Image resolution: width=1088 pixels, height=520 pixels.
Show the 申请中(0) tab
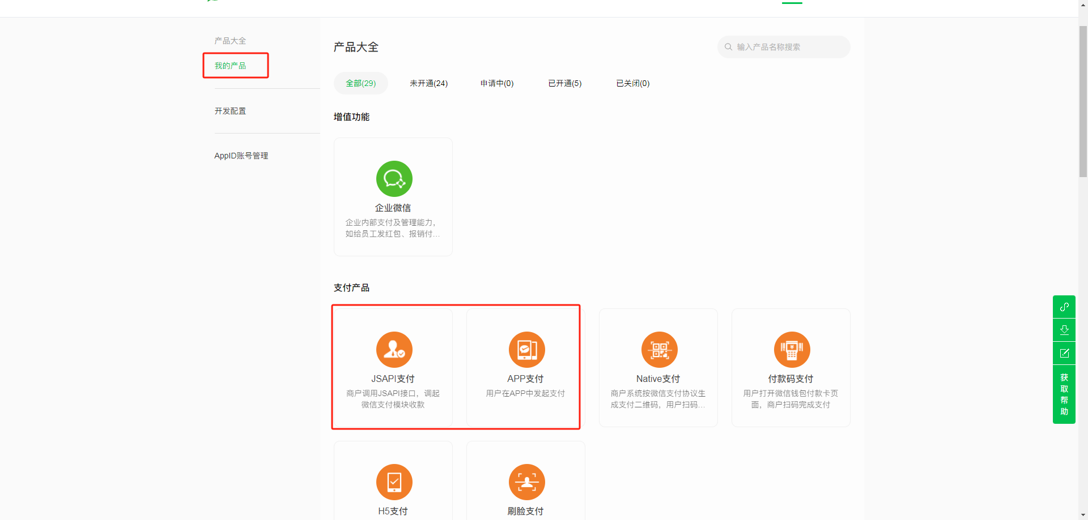[x=496, y=83]
